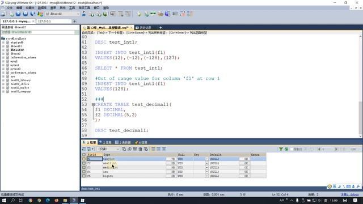The height and width of the screenshot is (204, 363).
Task: Click the root@localhost server icon
Action: point(3,39)
